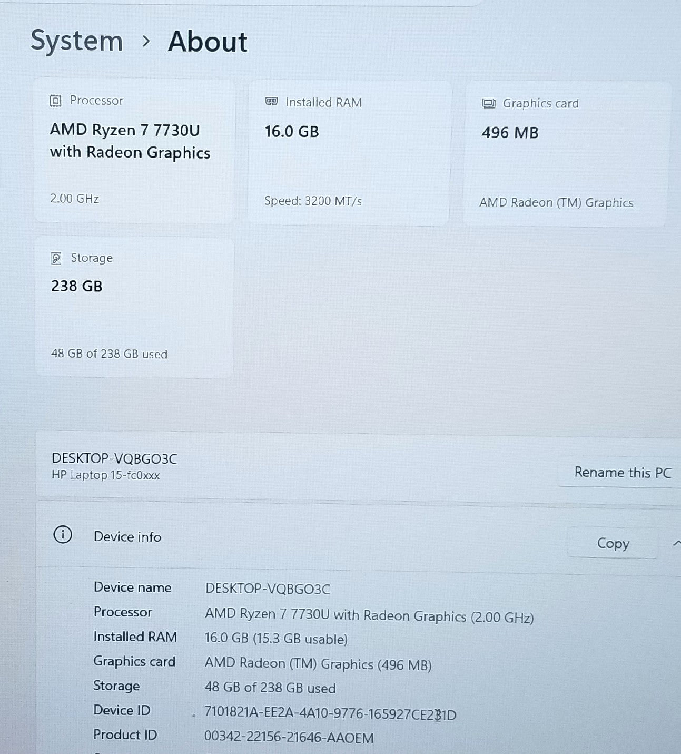681x754 pixels.
Task: Select processor value with (2.00 GHz)
Action: [x=369, y=615]
